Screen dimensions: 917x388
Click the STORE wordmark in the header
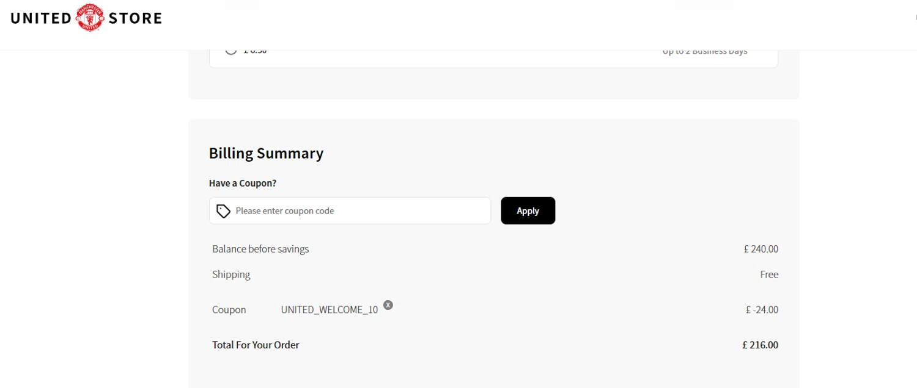[x=135, y=18]
